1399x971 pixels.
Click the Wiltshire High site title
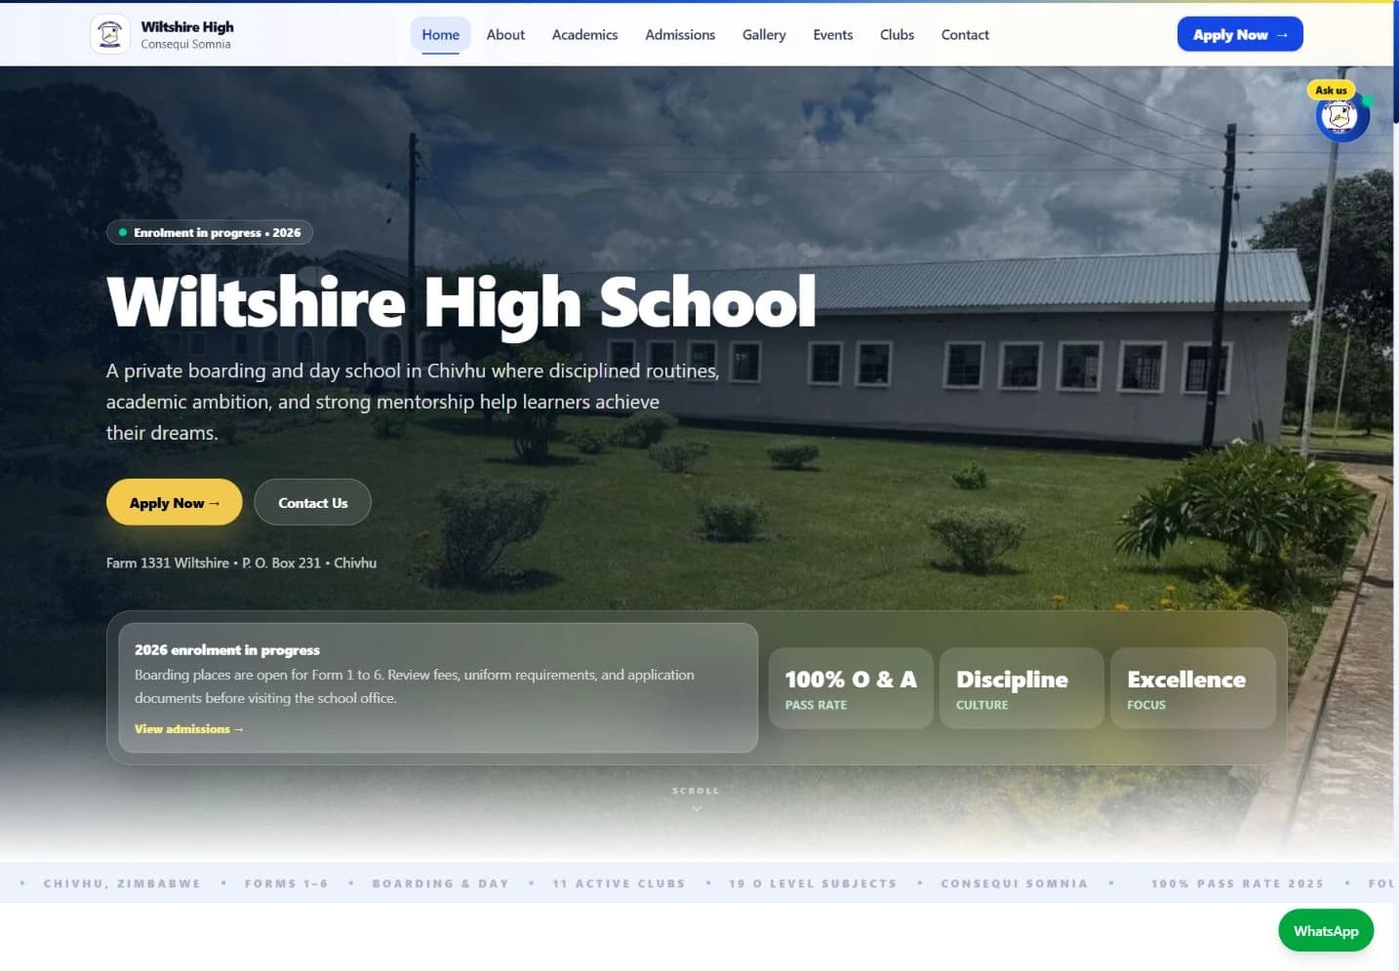click(x=187, y=26)
